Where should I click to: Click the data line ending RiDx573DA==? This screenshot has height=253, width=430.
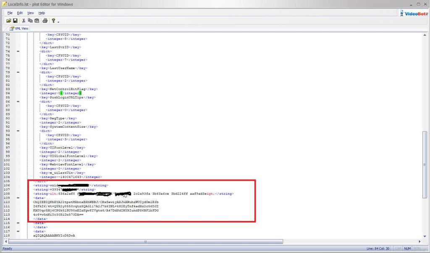pos(58,215)
